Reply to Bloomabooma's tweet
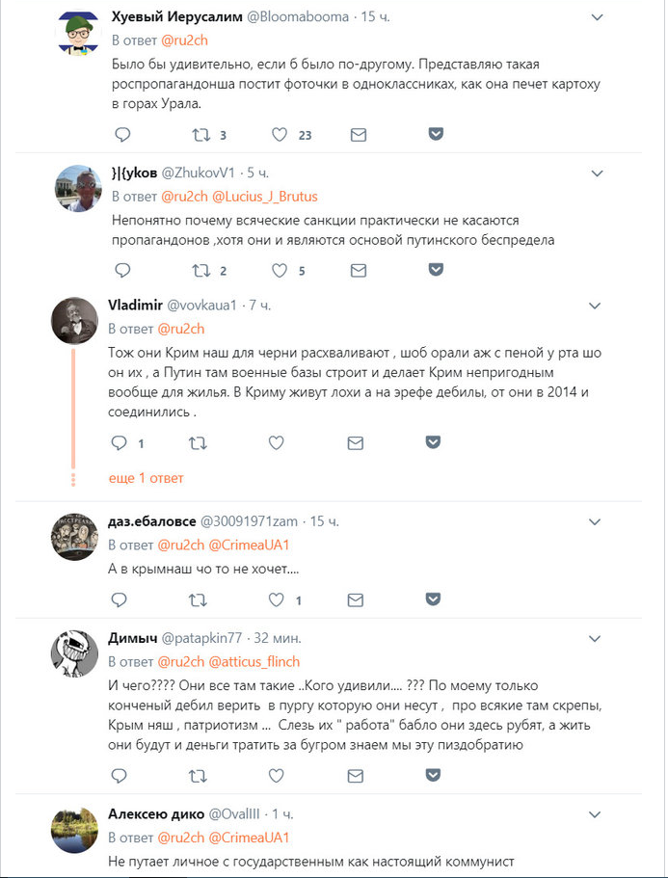 [x=122, y=134]
